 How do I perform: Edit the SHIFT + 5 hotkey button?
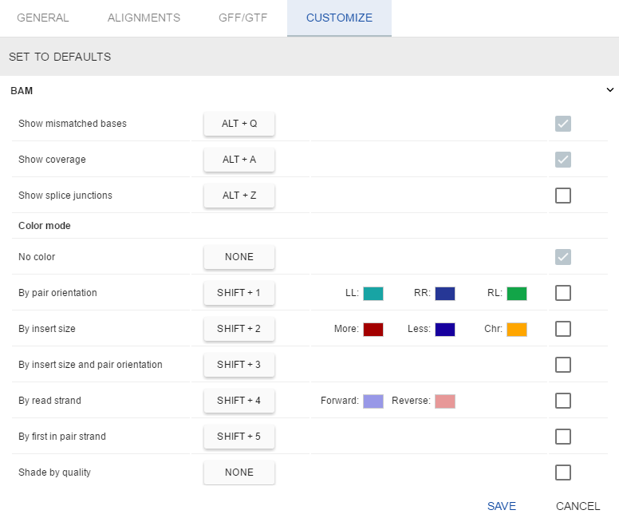(239, 437)
